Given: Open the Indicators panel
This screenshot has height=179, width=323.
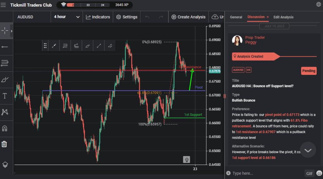Looking at the screenshot, I should (x=98, y=17).
